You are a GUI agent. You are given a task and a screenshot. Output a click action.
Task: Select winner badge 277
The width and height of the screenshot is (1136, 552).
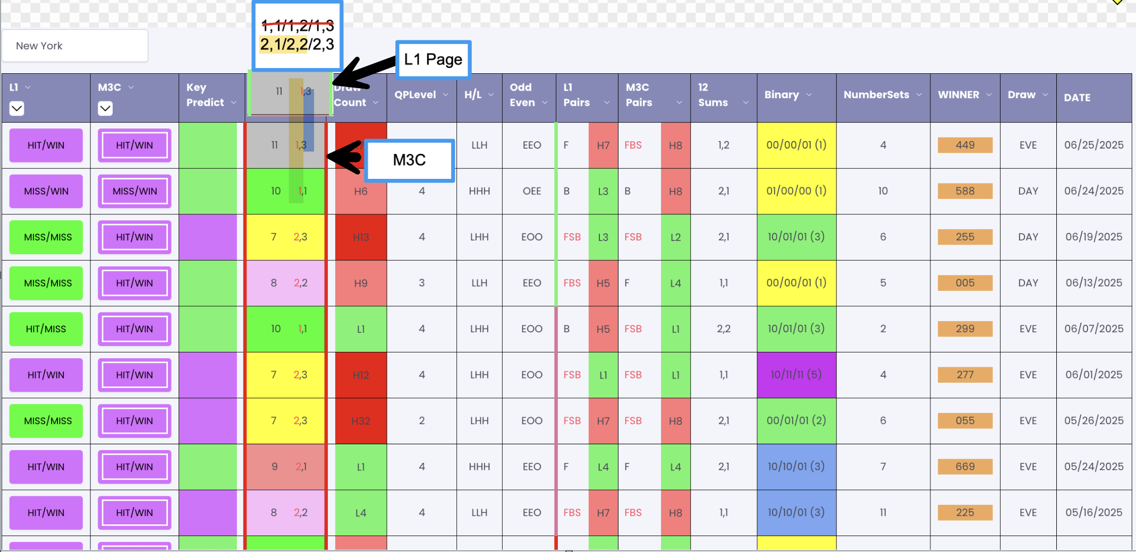965,375
